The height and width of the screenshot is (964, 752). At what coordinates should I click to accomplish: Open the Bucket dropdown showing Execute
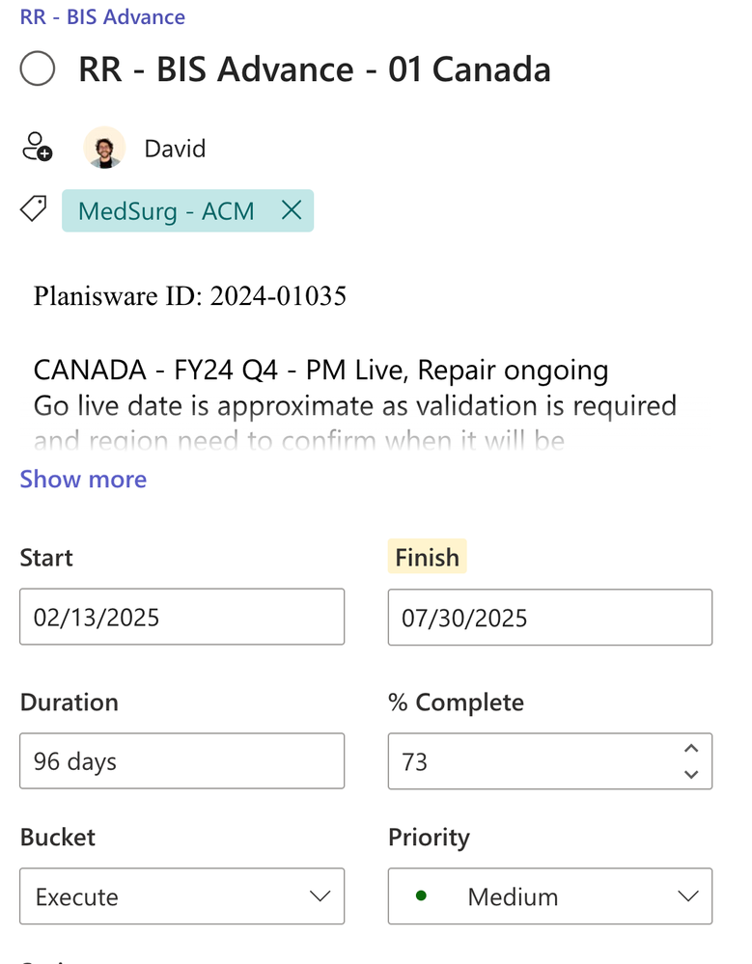tap(181, 896)
